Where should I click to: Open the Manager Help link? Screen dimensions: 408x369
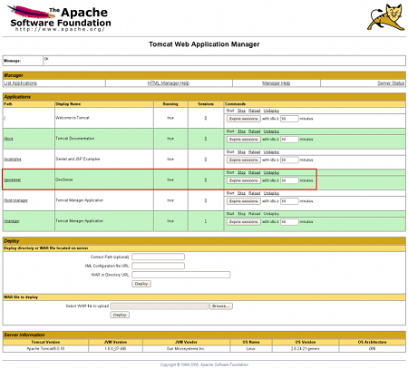pos(276,83)
